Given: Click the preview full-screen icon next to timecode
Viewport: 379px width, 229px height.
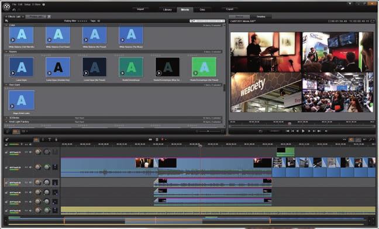Looking at the screenshot, I should [373, 21].
